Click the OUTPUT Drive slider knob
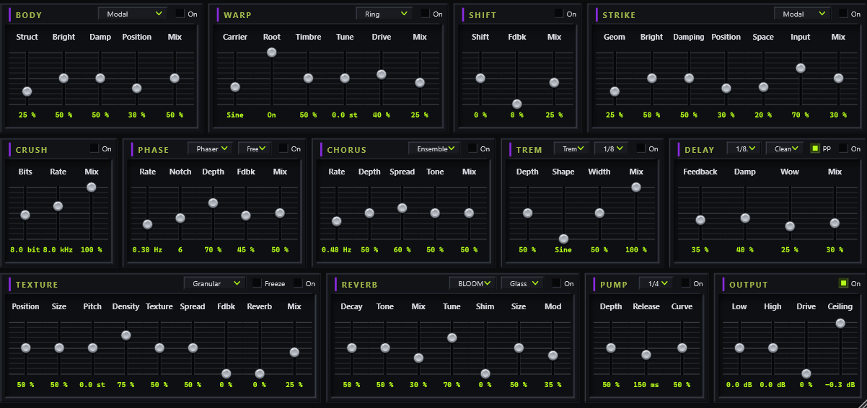The image size is (867, 408). coord(806,373)
